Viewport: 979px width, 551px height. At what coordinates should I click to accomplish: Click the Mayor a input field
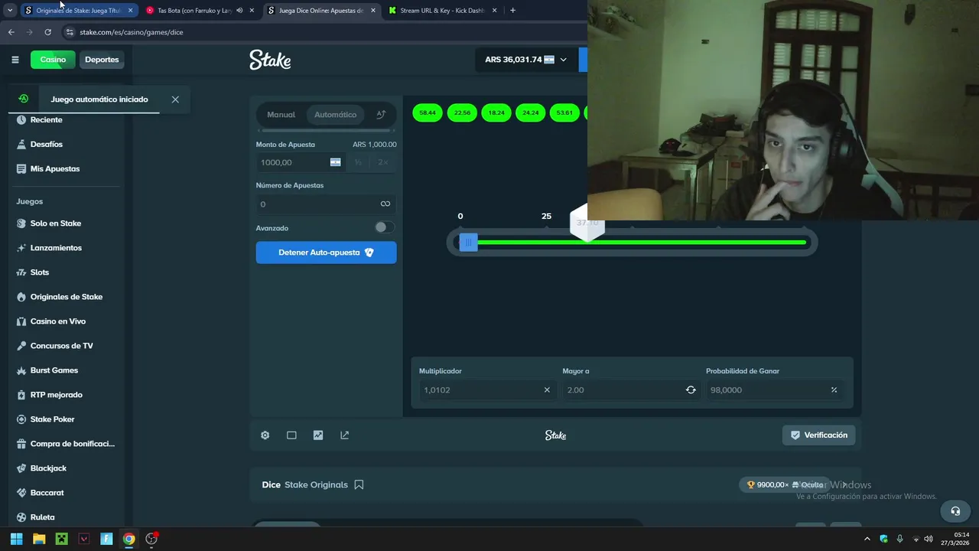tap(631, 390)
